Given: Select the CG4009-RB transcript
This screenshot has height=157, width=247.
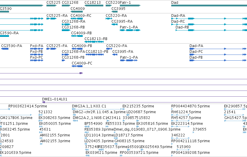Looking at the screenshot, I should (77, 36).
